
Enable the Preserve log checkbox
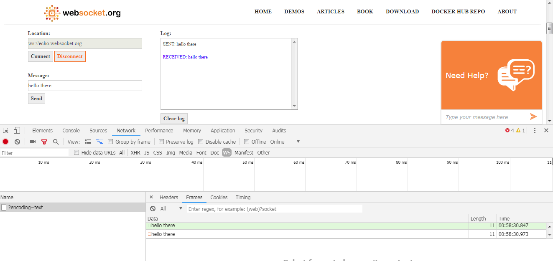[x=161, y=142]
